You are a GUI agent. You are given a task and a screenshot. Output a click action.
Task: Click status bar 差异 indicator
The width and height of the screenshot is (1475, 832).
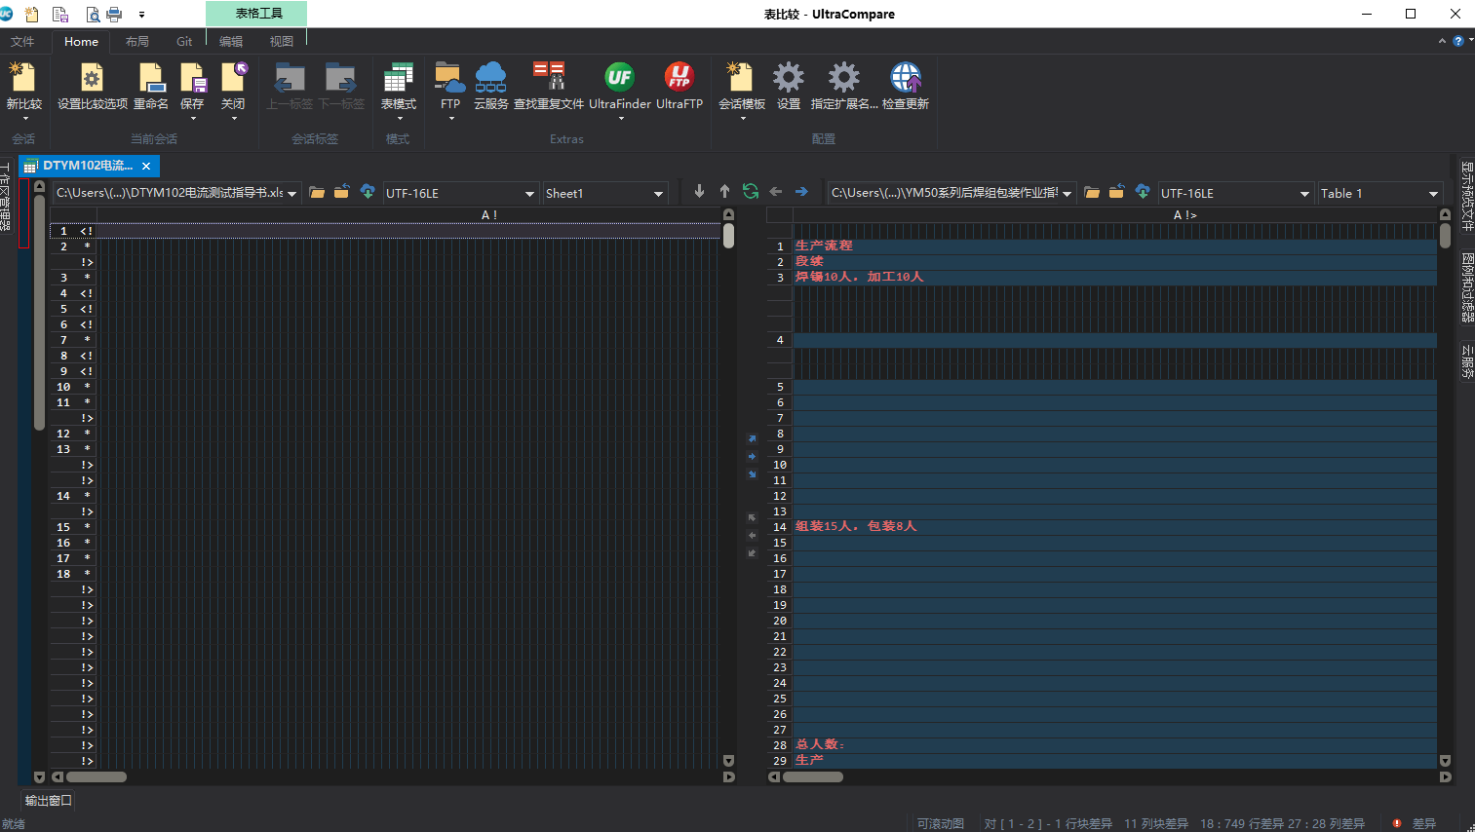click(x=1415, y=823)
